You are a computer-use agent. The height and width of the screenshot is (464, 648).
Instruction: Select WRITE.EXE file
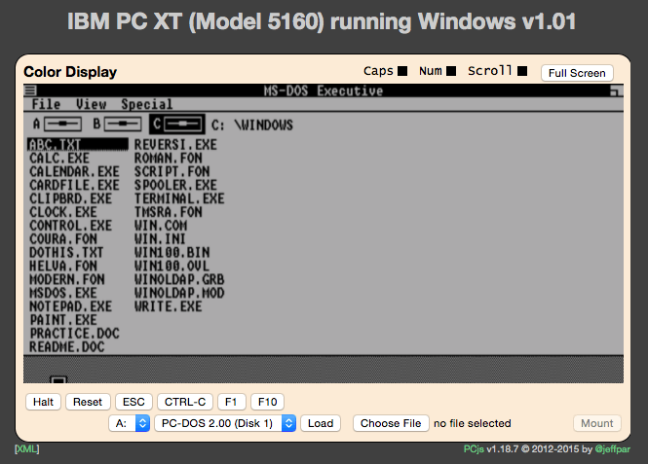click(x=169, y=306)
